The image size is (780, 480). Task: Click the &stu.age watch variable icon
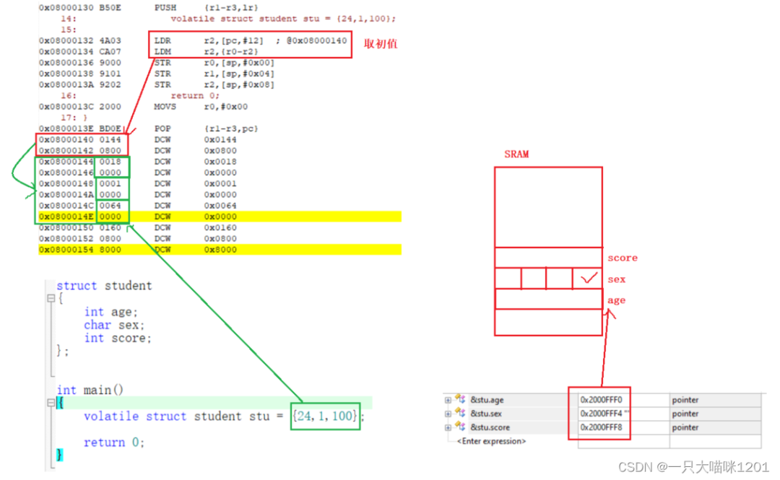tap(459, 400)
